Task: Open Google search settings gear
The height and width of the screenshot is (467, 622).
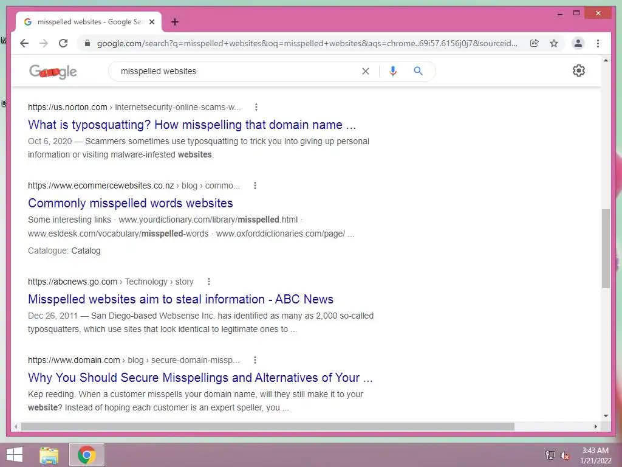Action: (x=579, y=71)
